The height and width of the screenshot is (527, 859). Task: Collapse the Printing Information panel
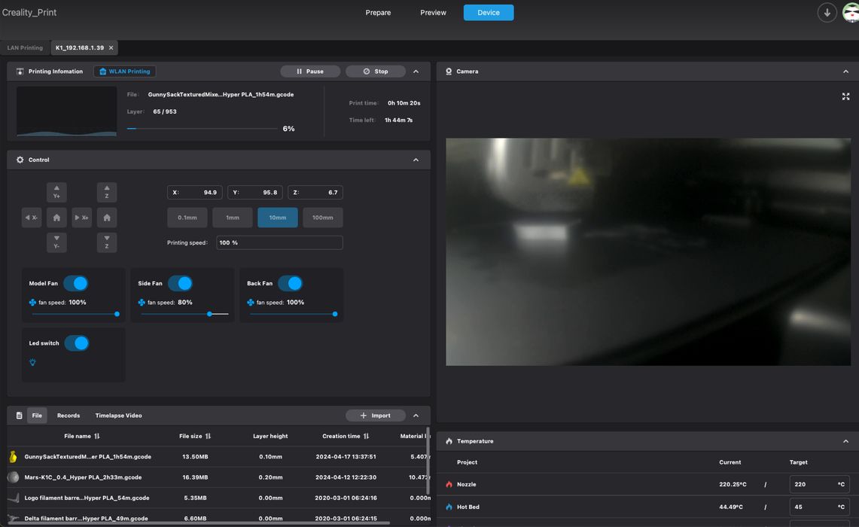click(416, 72)
